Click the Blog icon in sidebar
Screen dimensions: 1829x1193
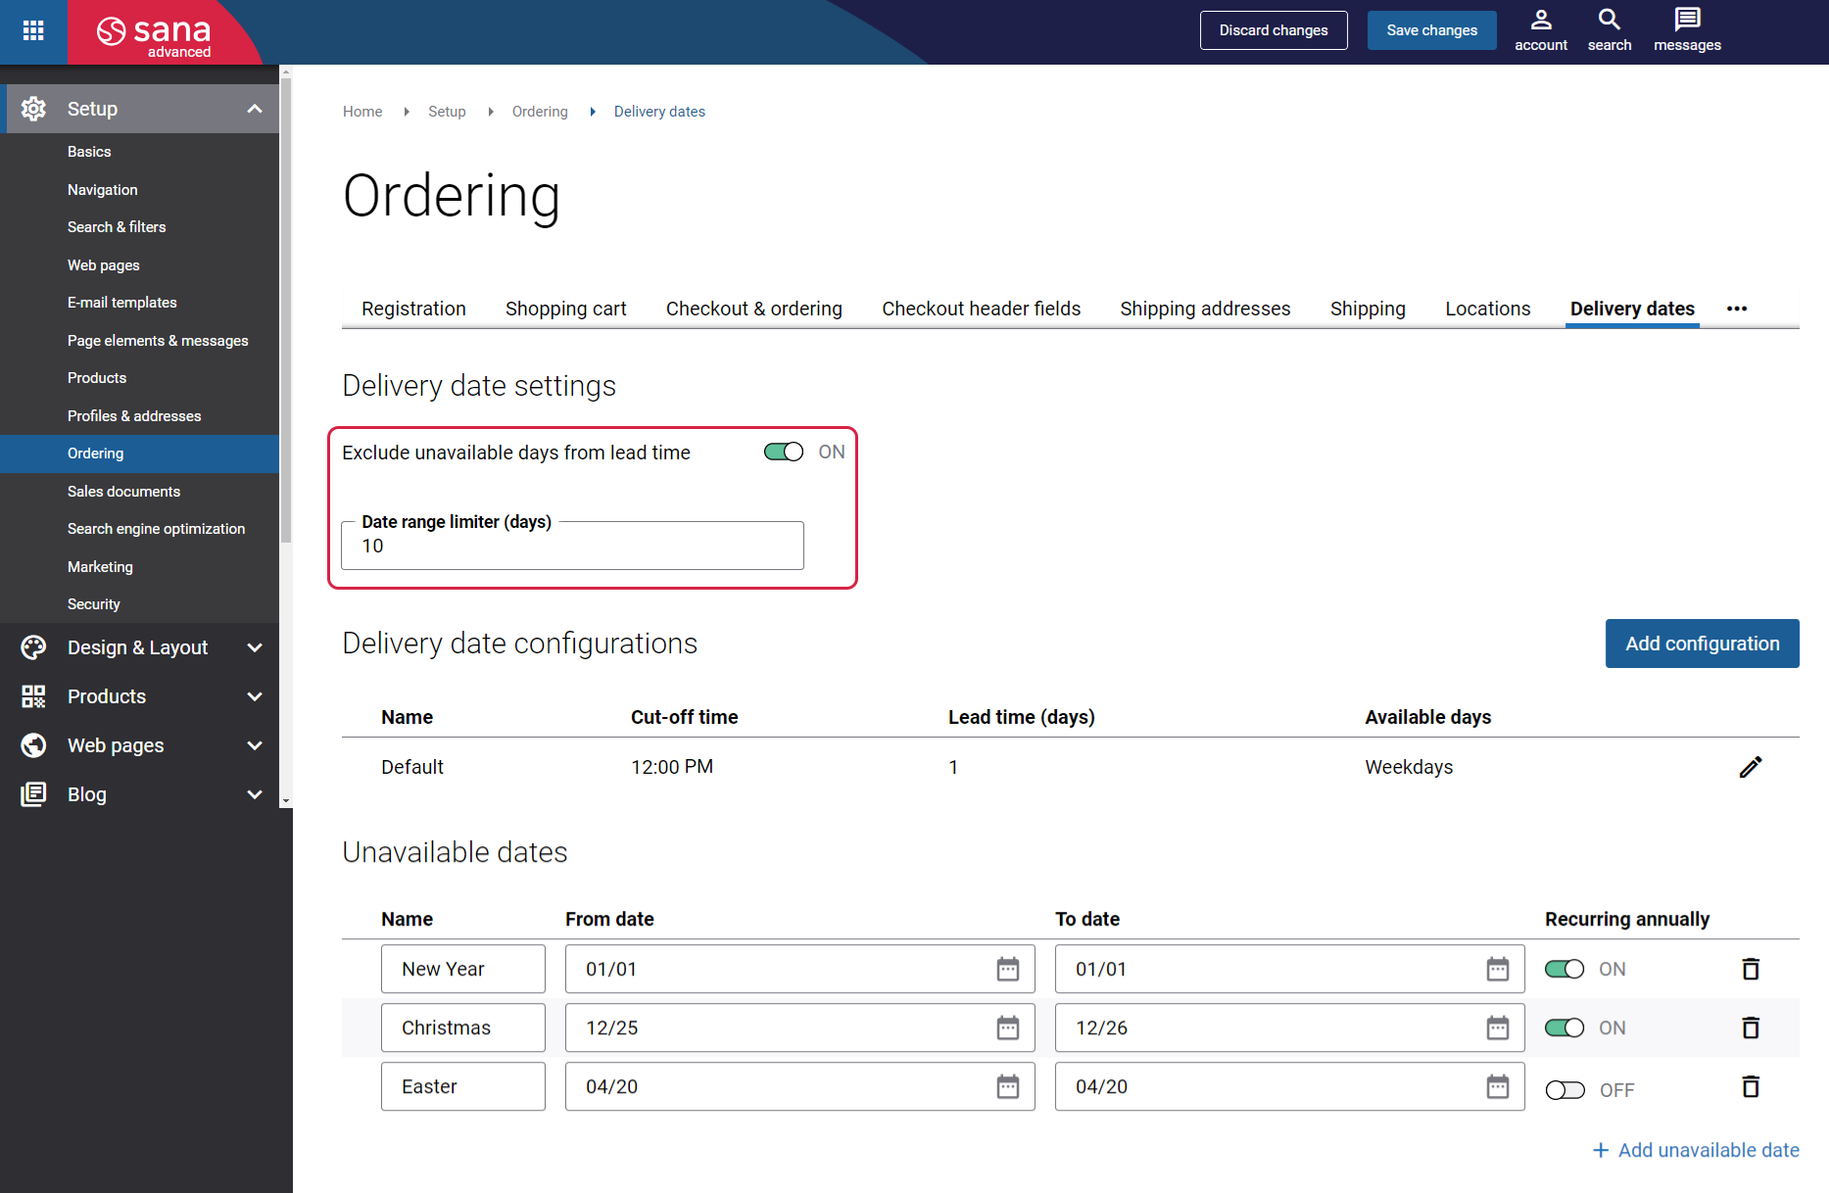[x=33, y=794]
